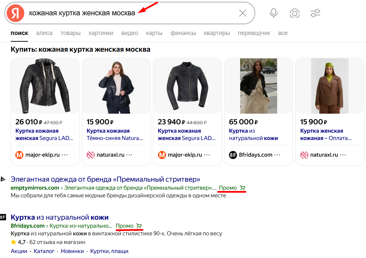The height and width of the screenshot is (258, 366).
Task: Clear the search query with X icon
Action: point(243,13)
